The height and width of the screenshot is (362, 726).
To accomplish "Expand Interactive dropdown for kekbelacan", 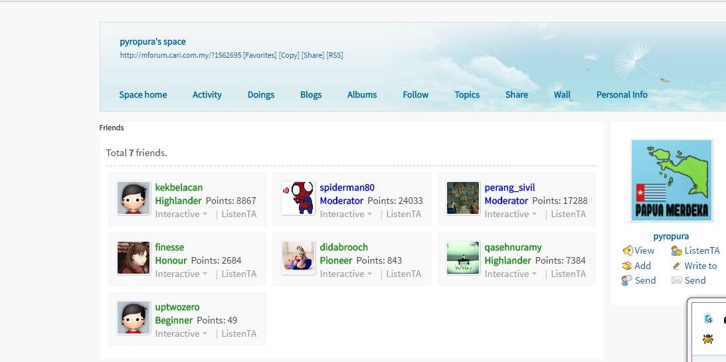I will coord(181,214).
